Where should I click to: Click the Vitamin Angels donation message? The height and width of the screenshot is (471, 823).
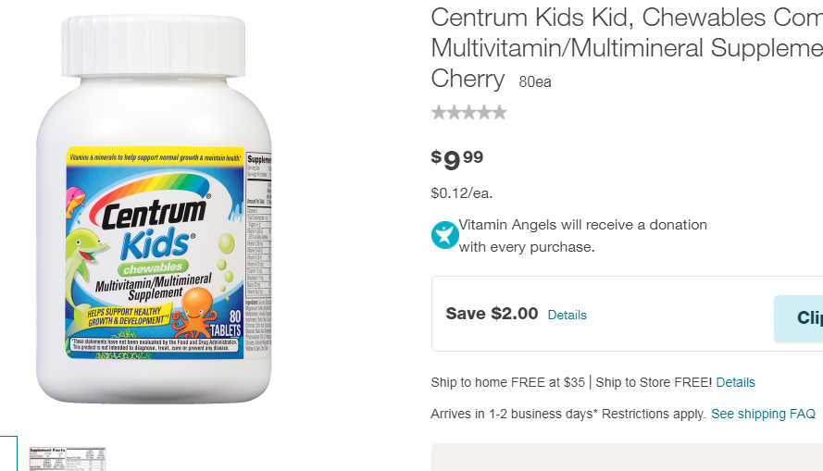pyautogui.click(x=582, y=235)
